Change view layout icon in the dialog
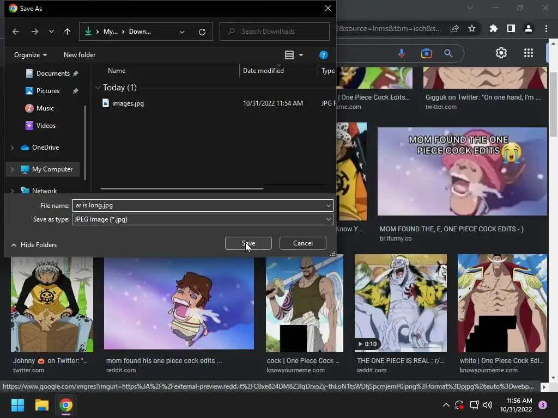 coord(289,55)
